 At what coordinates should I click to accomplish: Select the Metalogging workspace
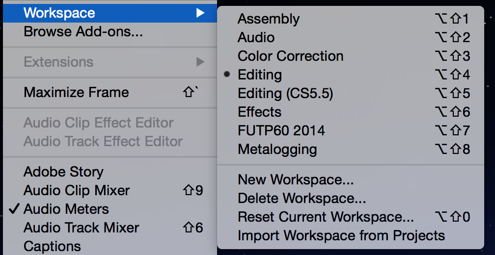(351, 149)
